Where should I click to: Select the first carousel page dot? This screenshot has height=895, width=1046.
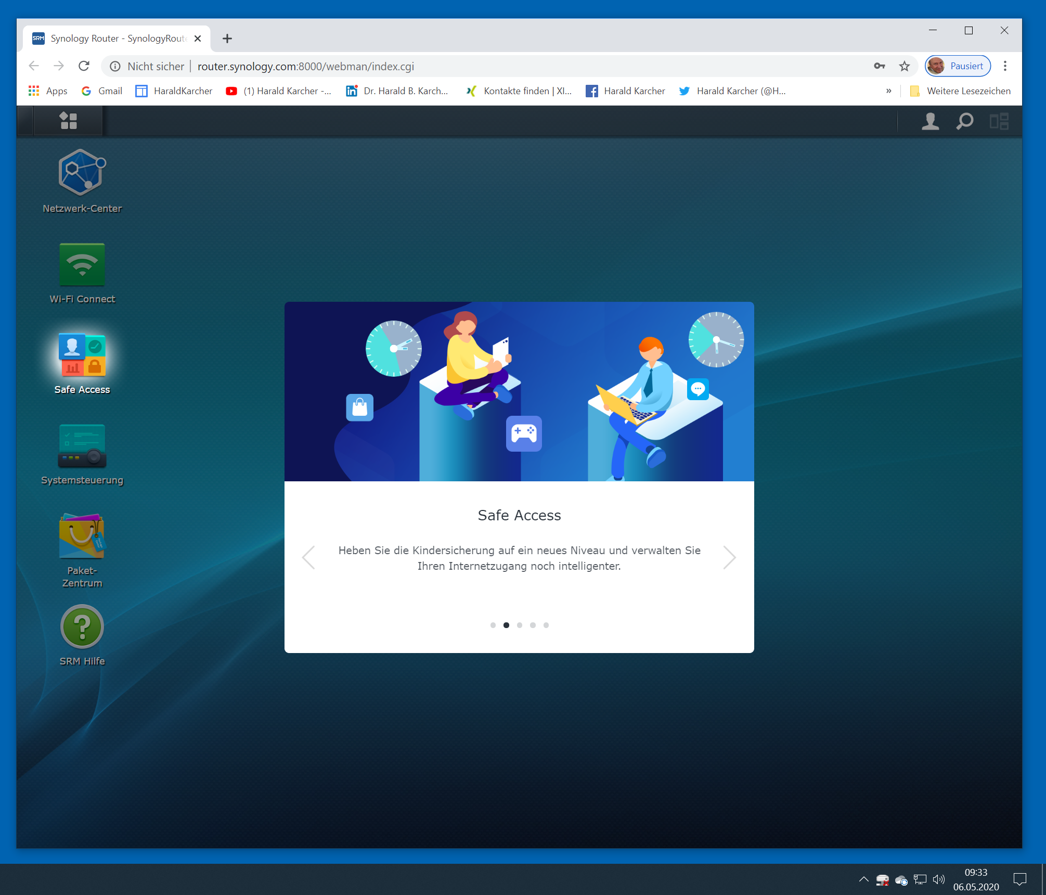tap(493, 625)
